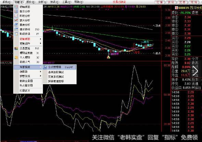
Task: Select 条件选股测试 in submenu
Action: pyautogui.click(x=56, y=72)
